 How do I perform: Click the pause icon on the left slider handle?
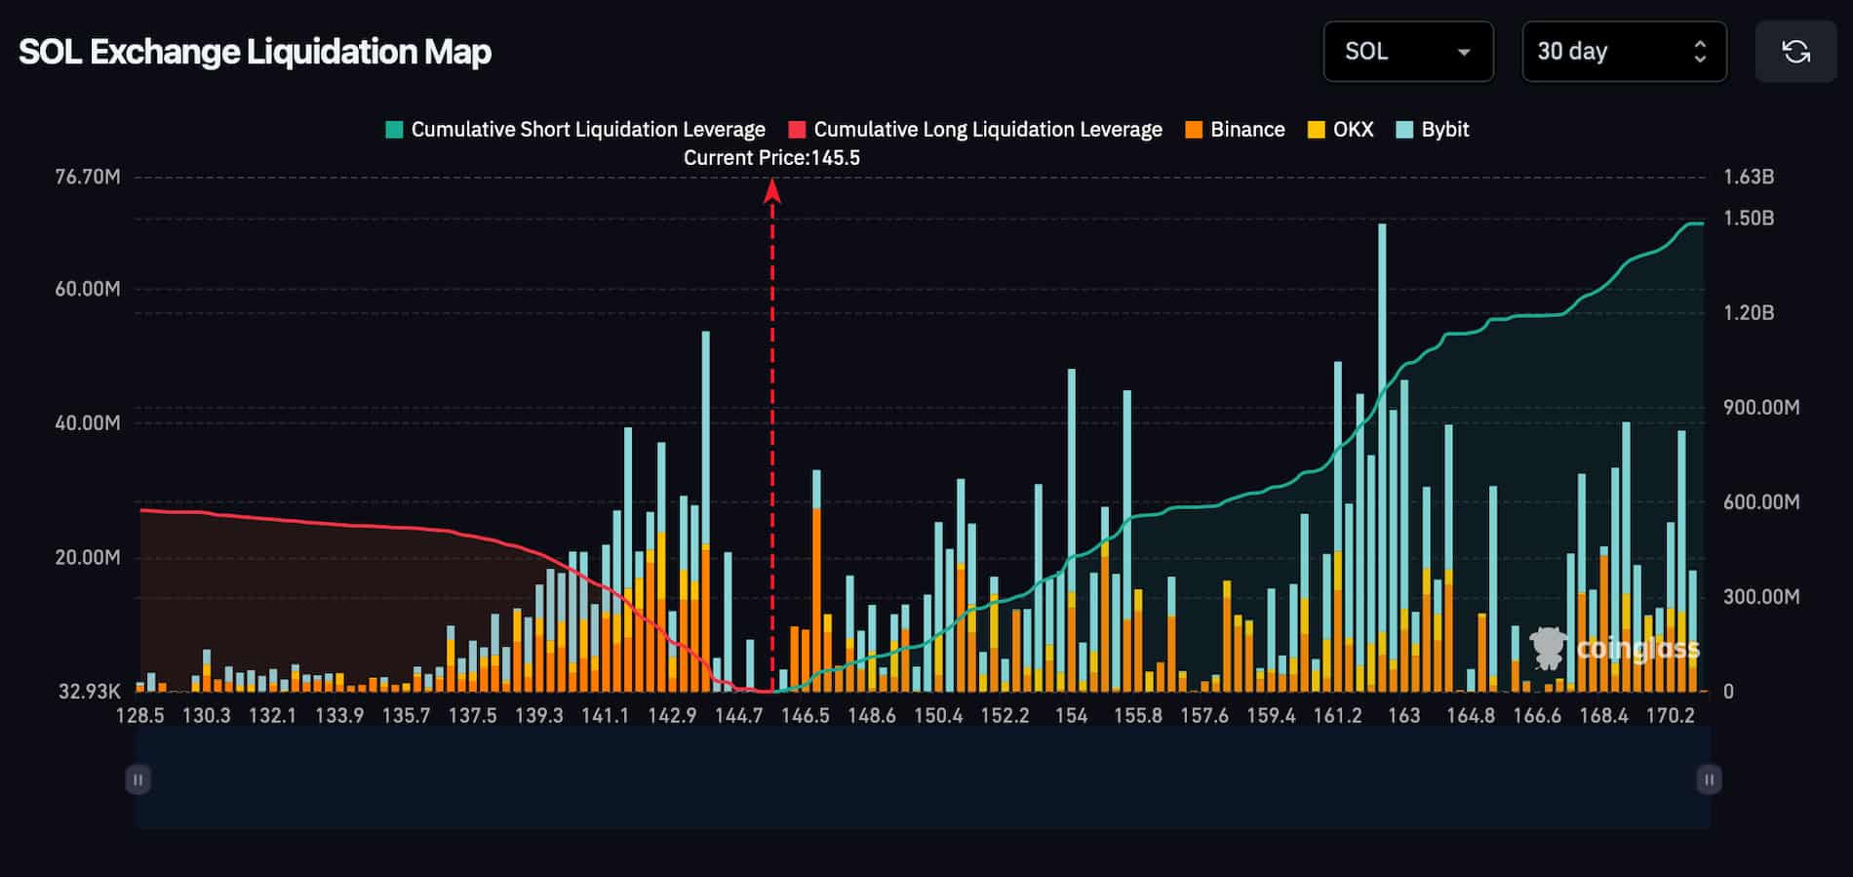[138, 779]
